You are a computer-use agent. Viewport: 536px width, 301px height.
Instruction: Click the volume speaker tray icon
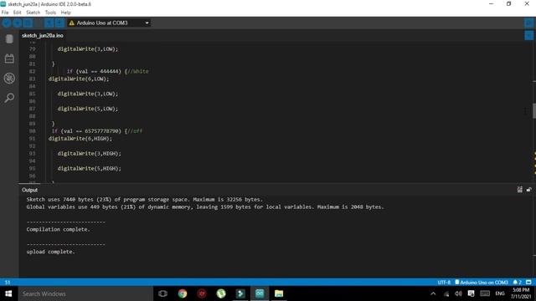tap(458, 293)
